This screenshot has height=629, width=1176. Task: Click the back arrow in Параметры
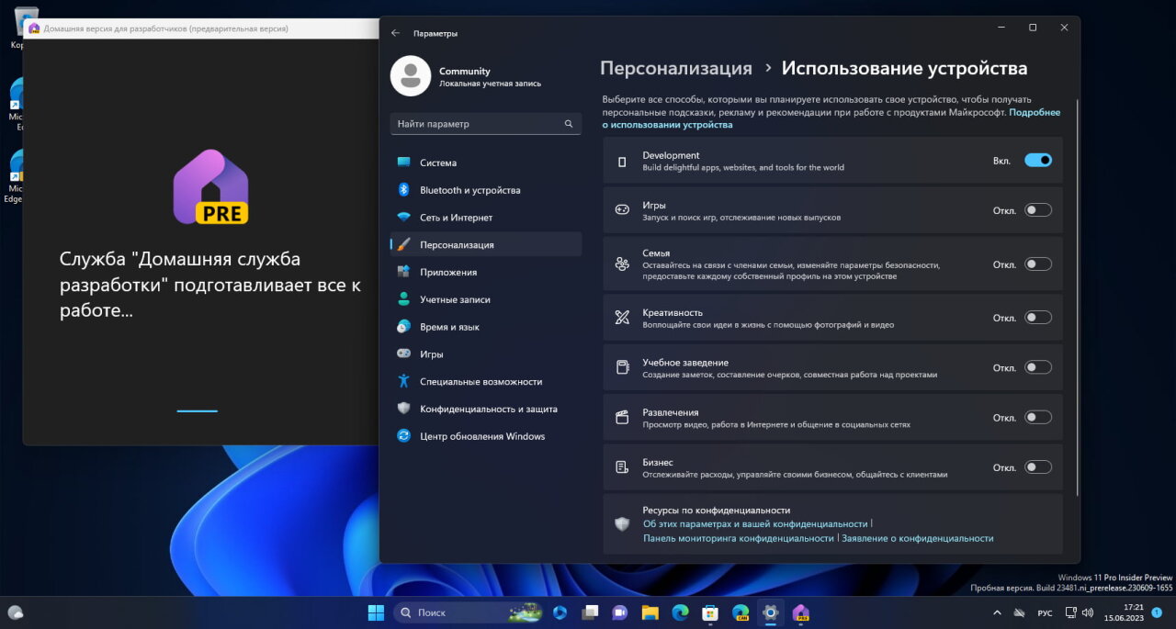pos(396,33)
